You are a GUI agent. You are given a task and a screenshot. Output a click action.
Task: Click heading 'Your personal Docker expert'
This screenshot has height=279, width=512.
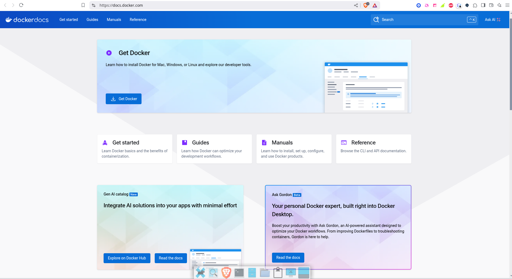(x=333, y=210)
